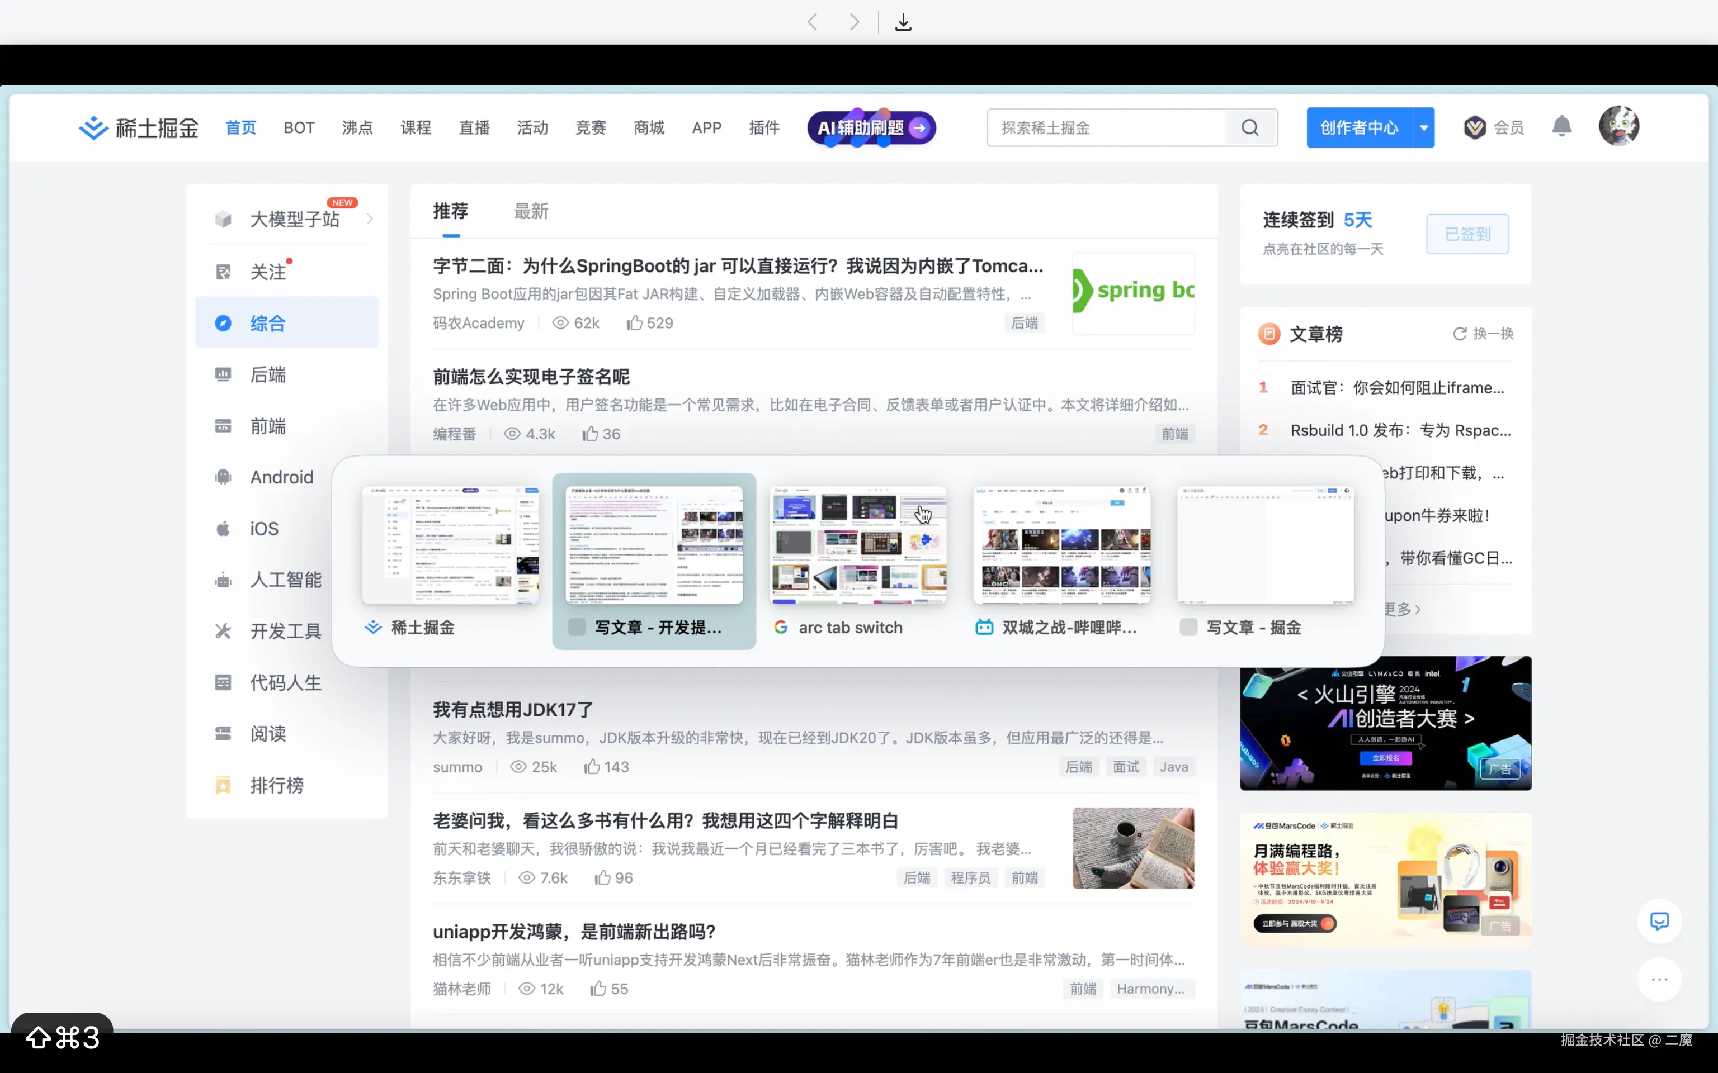Image resolution: width=1718 pixels, height=1073 pixels.
Task: Click the search magnifier icon
Action: click(x=1250, y=128)
